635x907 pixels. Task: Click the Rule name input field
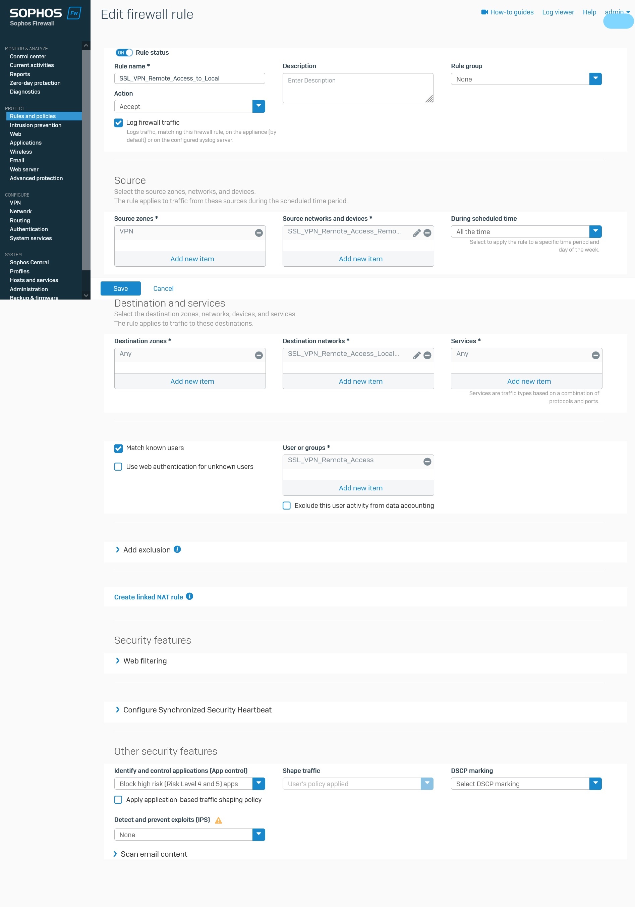189,78
